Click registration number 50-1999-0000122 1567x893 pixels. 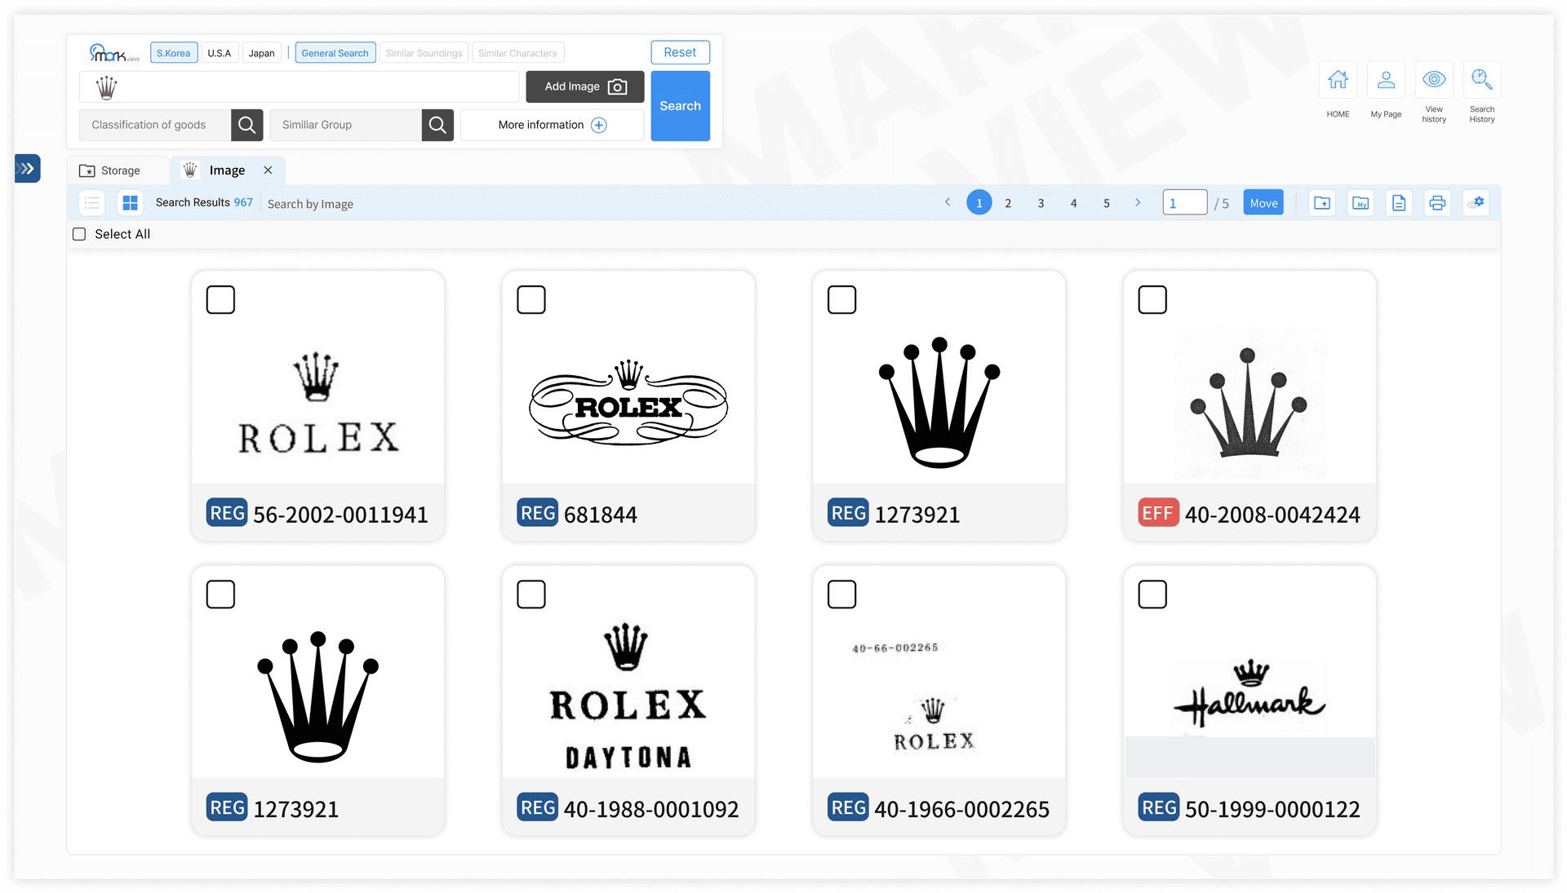[x=1272, y=809]
